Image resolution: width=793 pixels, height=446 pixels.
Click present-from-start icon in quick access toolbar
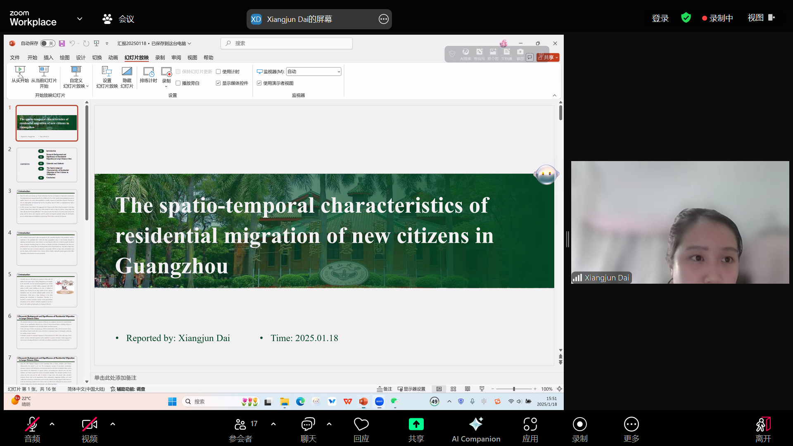tap(97, 43)
